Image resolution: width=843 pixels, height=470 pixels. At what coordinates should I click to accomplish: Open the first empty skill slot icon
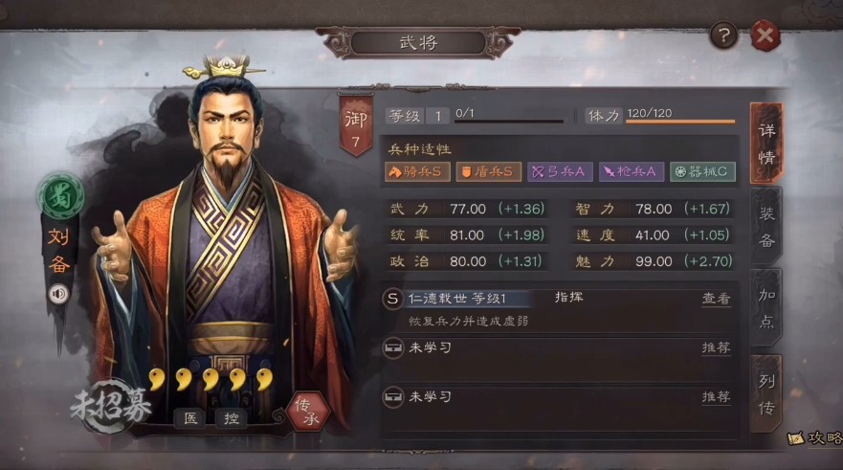pyautogui.click(x=392, y=347)
